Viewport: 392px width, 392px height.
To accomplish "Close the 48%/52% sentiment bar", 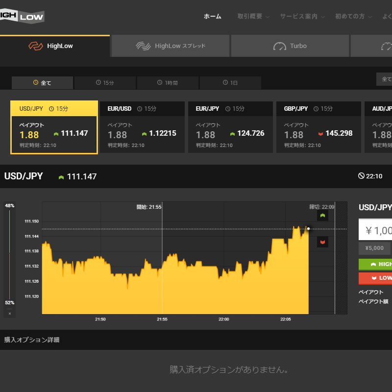I will 10,314.
